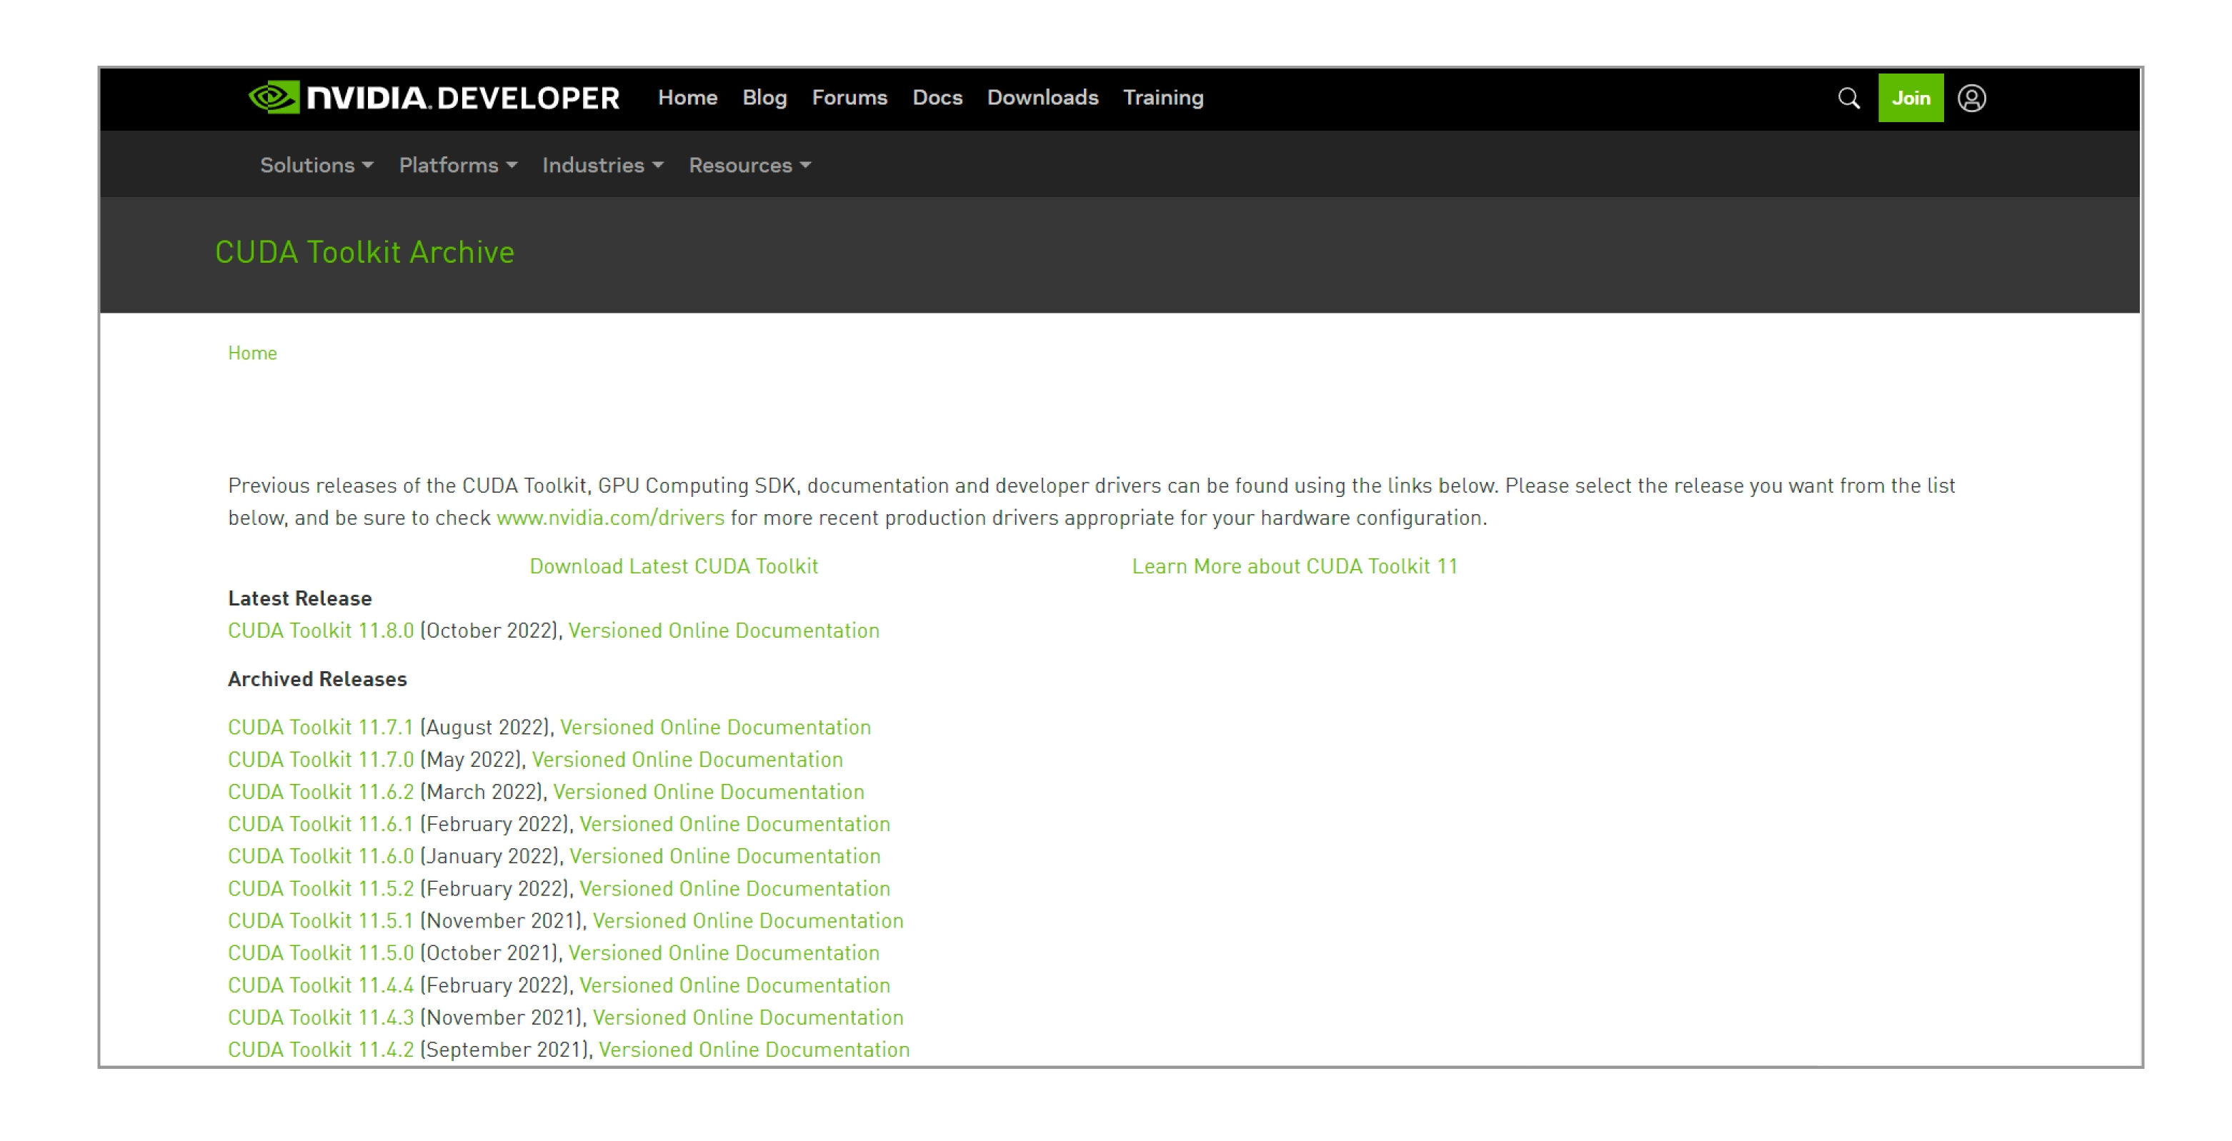Open the Resources dropdown menu
The image size is (2232, 1141).
(x=749, y=166)
